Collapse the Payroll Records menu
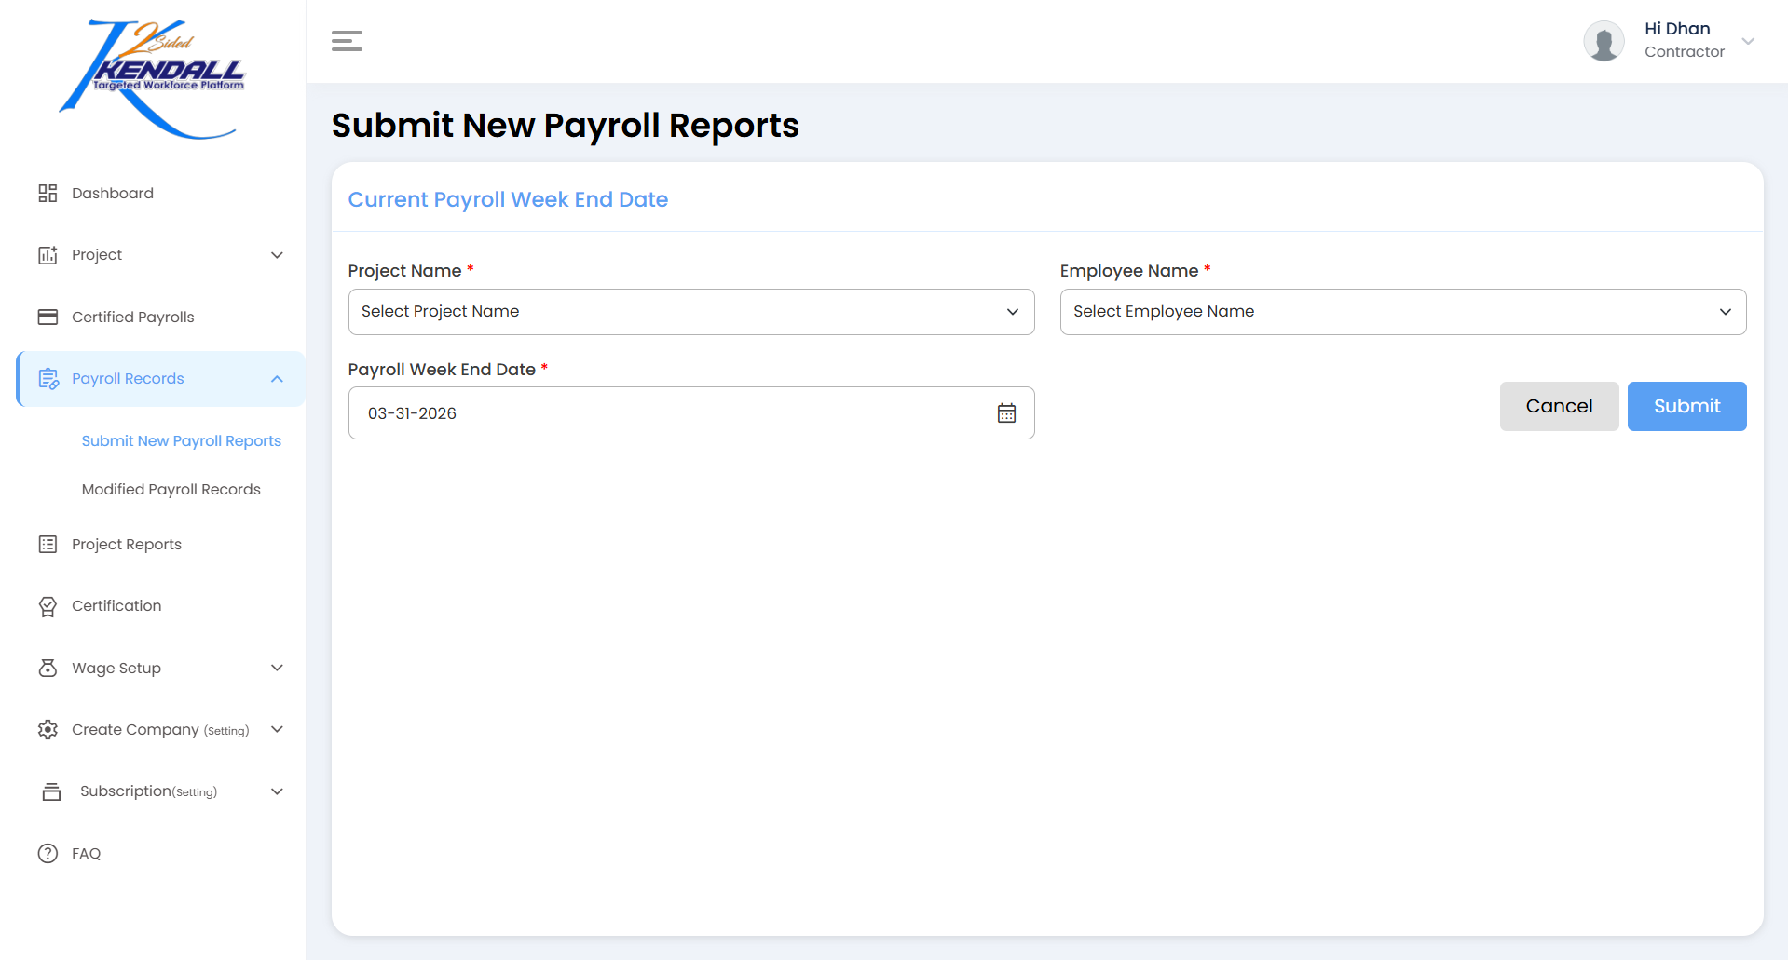Screen dimensions: 1788x960 (277, 379)
